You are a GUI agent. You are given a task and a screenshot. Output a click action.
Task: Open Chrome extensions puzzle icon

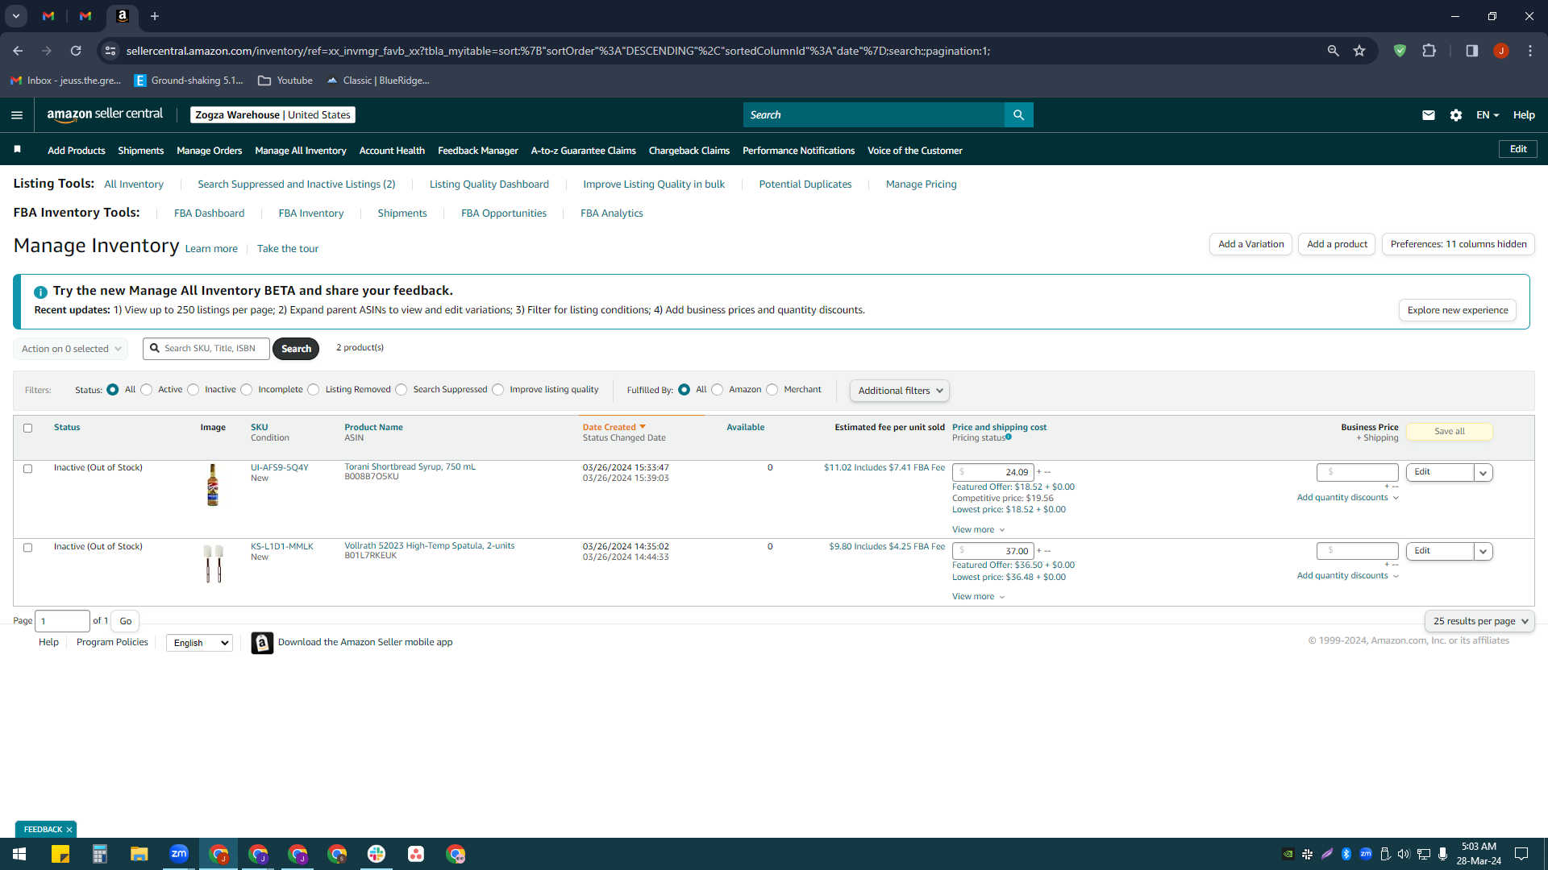[1429, 51]
